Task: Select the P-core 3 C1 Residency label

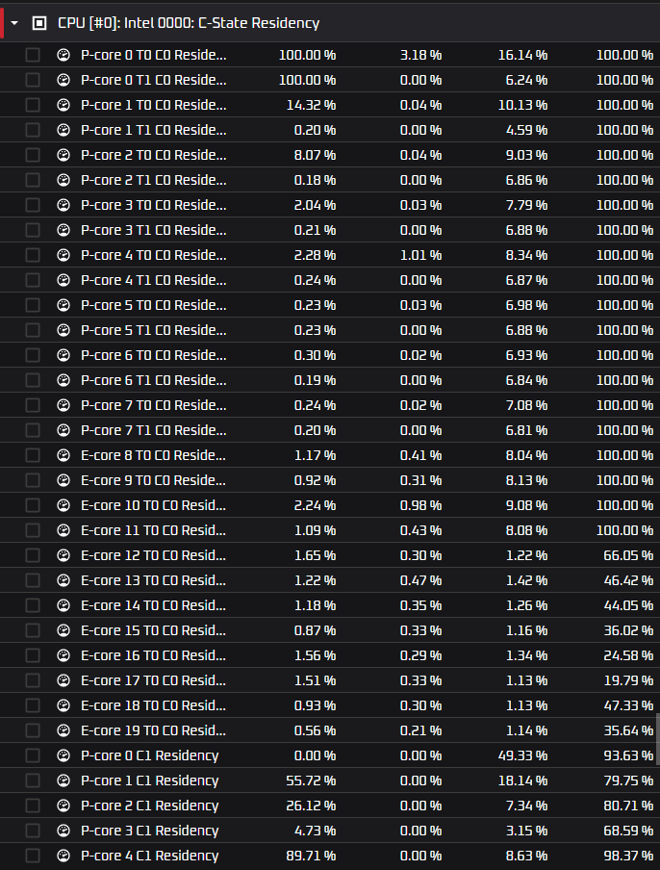Action: click(x=150, y=831)
